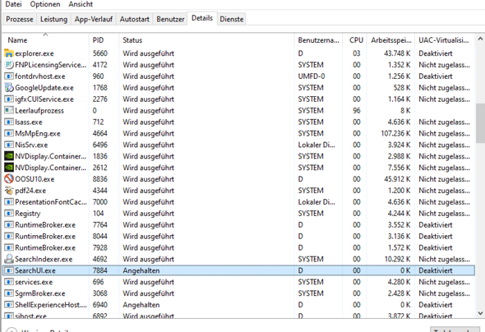This screenshot has height=332, width=485.
Task: Switch to the App-Verlauf tab
Action: tap(94, 19)
